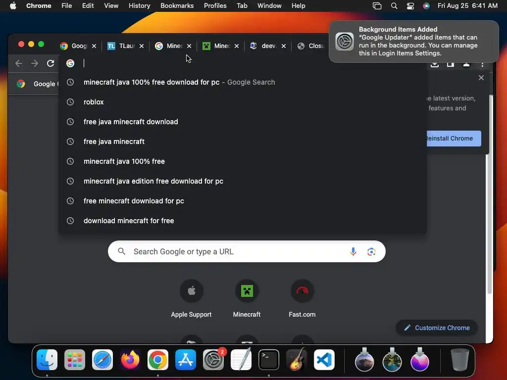The width and height of the screenshot is (507, 380).
Task: Close the TLauncher tab
Action: pos(142,46)
